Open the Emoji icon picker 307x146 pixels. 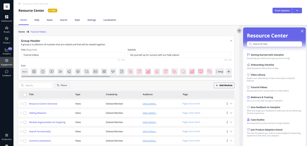[220, 71]
